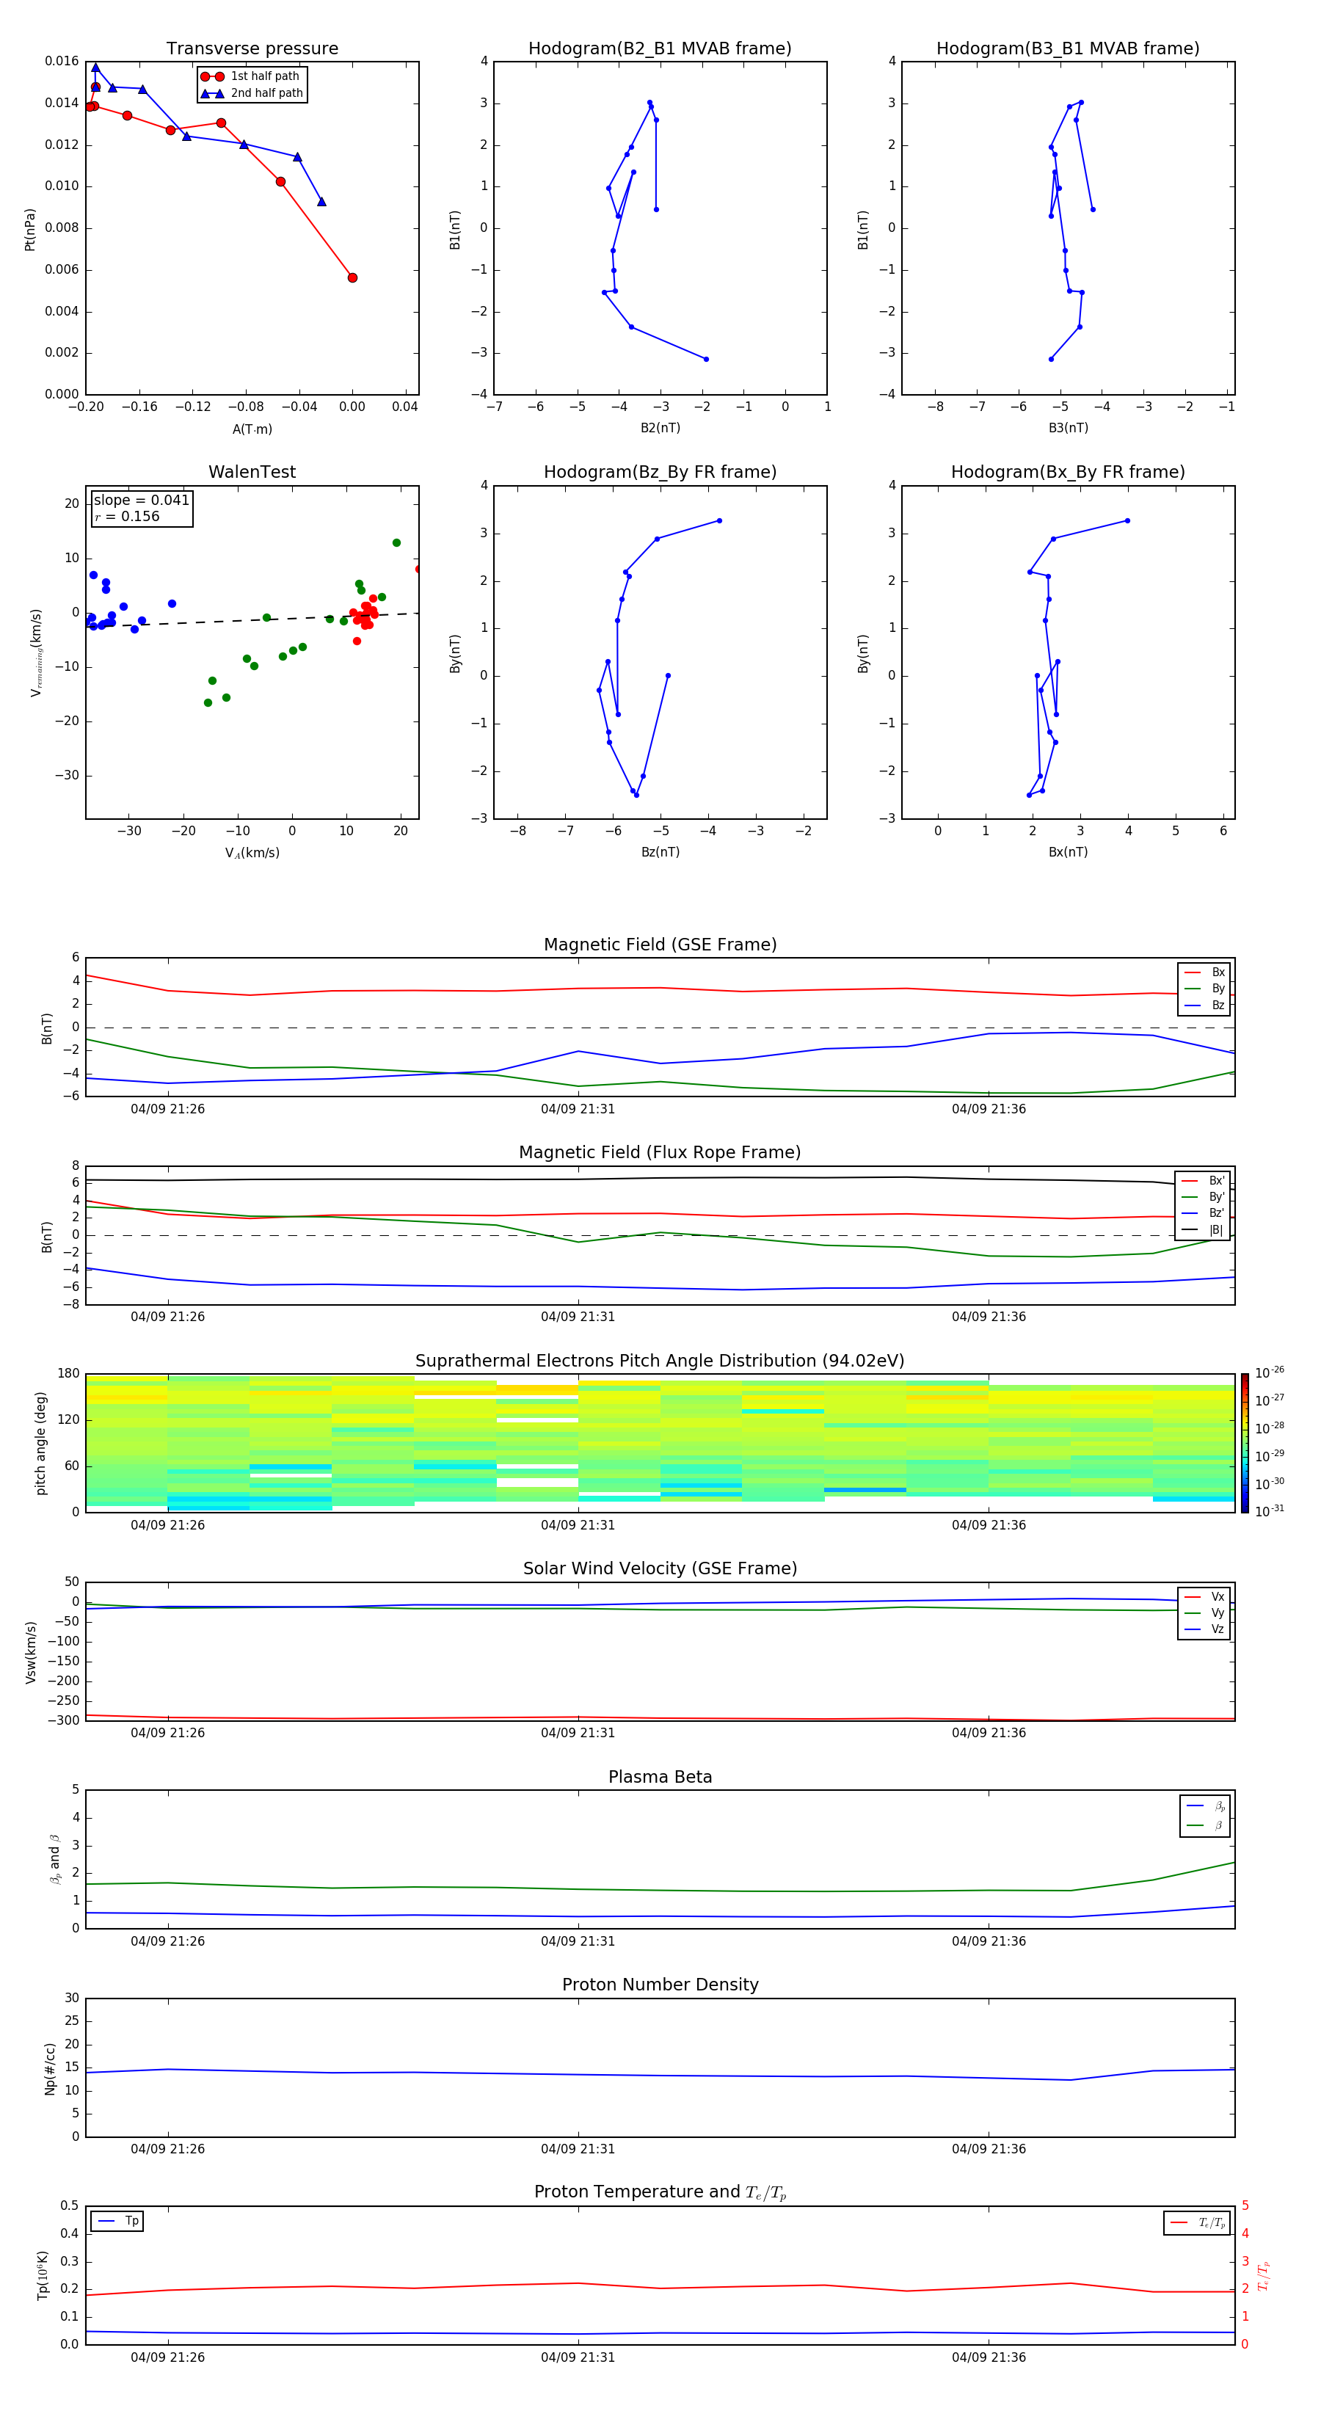Click the 'pitch angle (deg)' axis label
The height and width of the screenshot is (2422, 1321).
click(40, 1443)
